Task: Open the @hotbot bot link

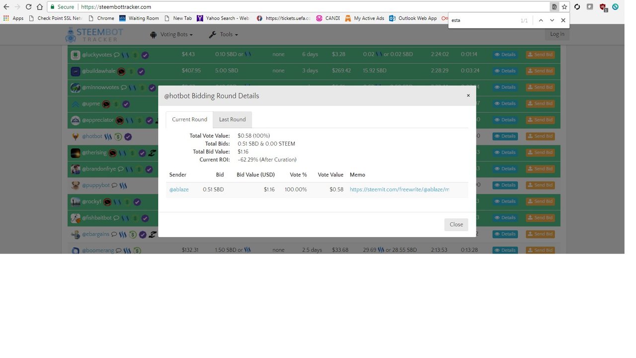Action: click(x=92, y=136)
